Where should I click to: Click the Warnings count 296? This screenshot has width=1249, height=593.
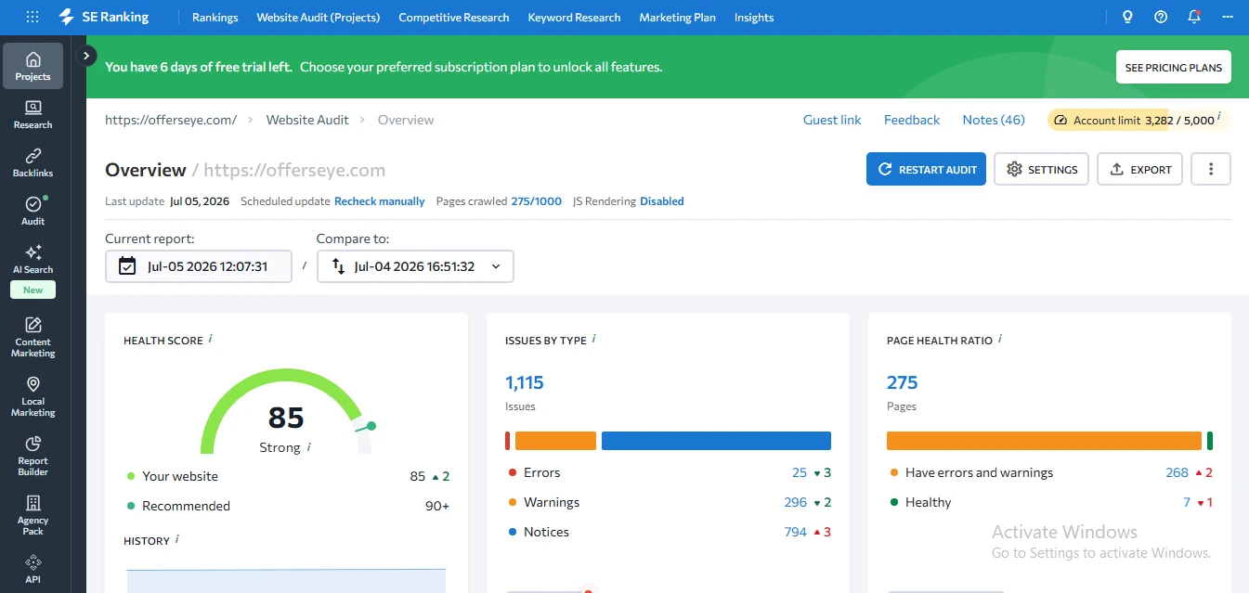point(796,502)
